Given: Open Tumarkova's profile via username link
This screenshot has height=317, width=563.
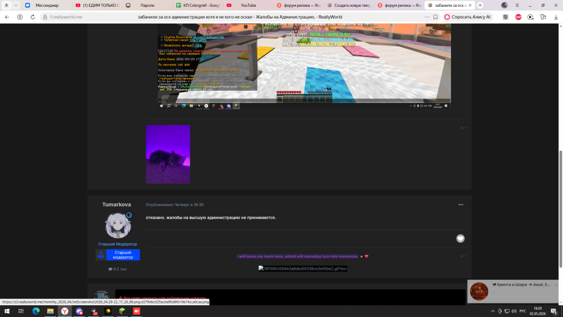Looking at the screenshot, I should click(x=117, y=204).
